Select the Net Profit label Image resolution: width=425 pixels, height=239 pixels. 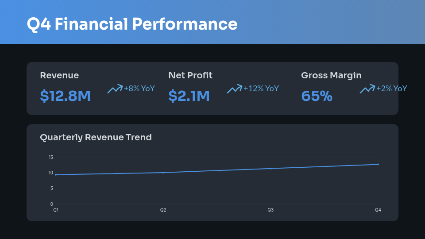[190, 76]
